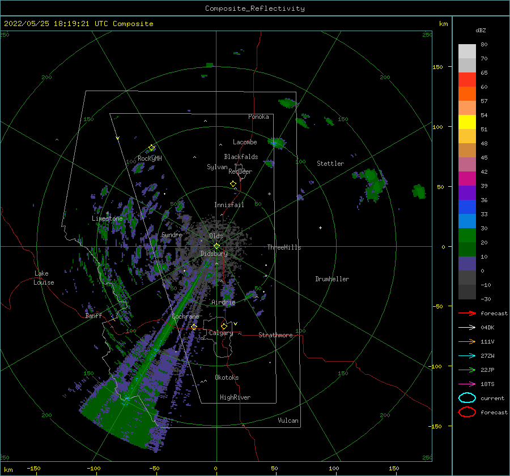The image size is (510, 476).
Task: Click the '04DK' legend text
Action: 487,328
